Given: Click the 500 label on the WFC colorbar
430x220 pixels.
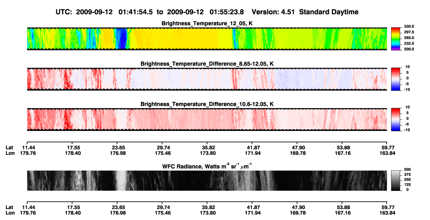Looking at the screenshot, I should [x=408, y=170].
